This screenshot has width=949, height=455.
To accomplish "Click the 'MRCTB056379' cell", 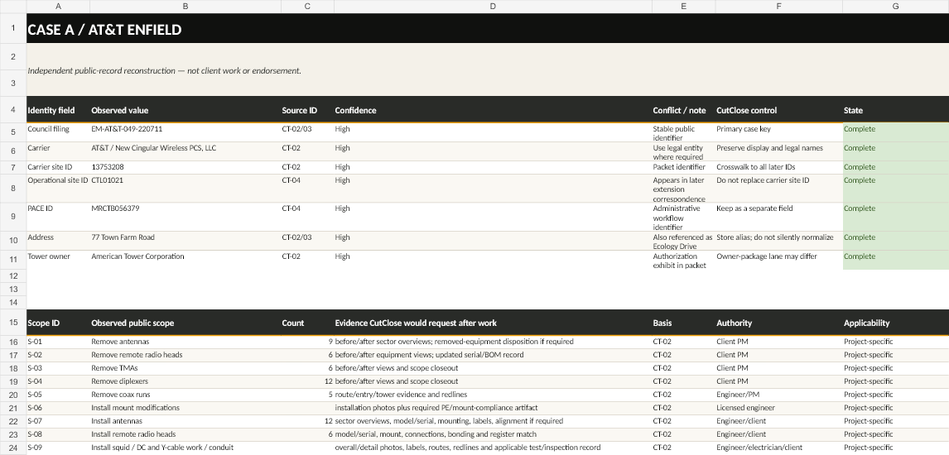I will click(x=185, y=217).
